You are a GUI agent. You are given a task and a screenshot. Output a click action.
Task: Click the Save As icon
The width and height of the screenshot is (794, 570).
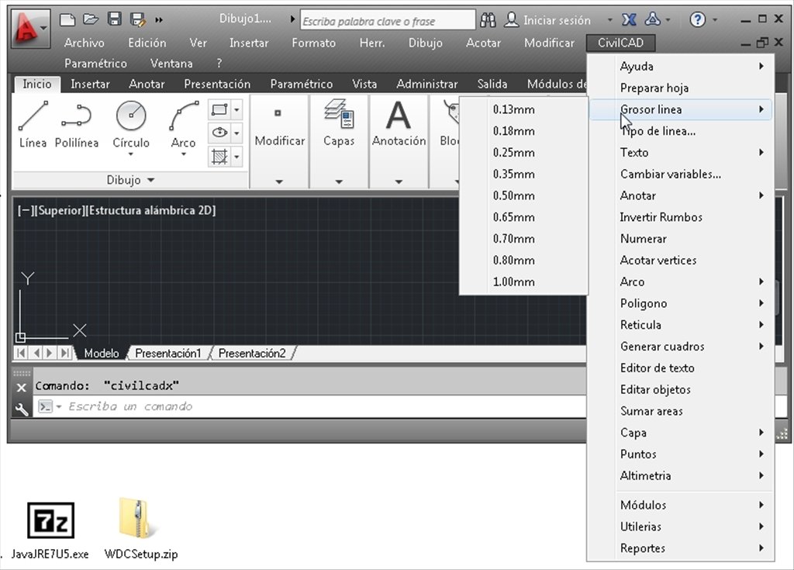pyautogui.click(x=137, y=19)
